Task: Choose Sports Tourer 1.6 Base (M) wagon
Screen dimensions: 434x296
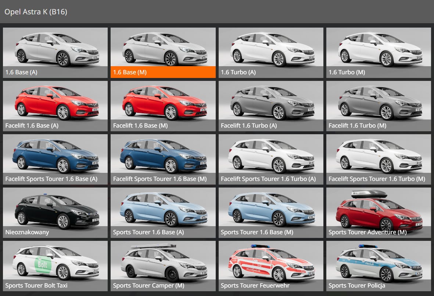Action: 271,213
